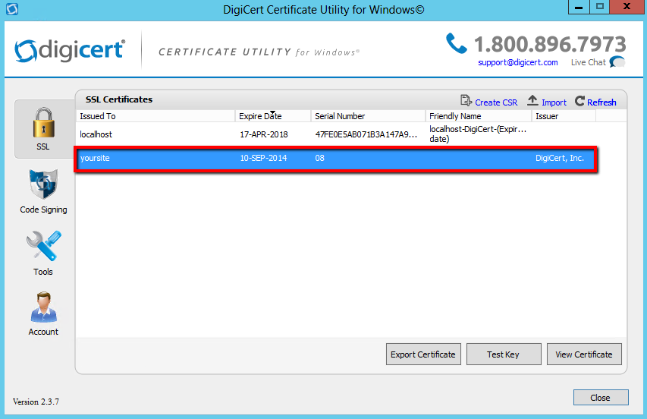Open Code Signing shield section

tap(43, 190)
